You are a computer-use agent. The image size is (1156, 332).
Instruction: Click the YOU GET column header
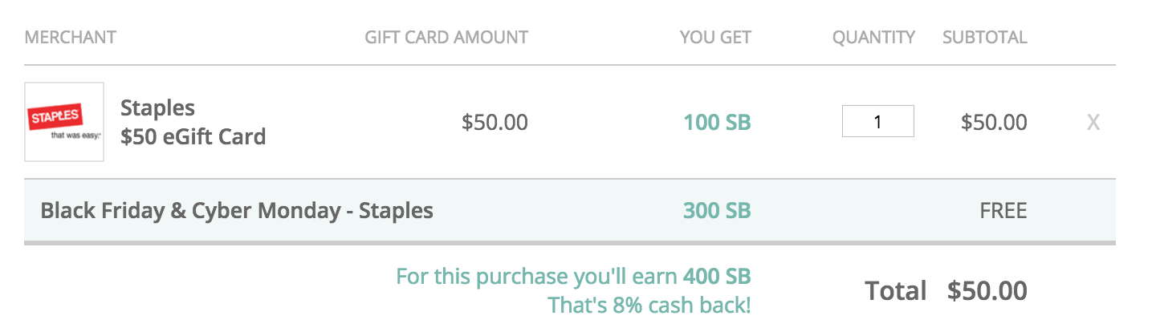coord(715,37)
